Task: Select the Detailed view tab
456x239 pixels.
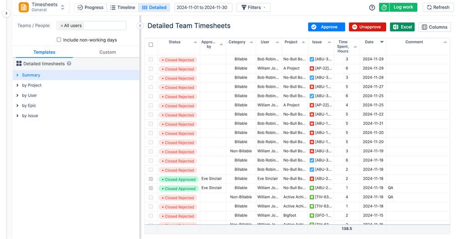Action: (x=154, y=8)
